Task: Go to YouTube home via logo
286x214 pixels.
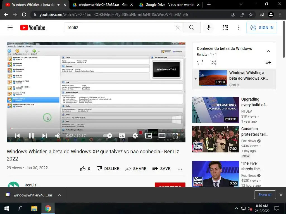Action: (x=33, y=28)
